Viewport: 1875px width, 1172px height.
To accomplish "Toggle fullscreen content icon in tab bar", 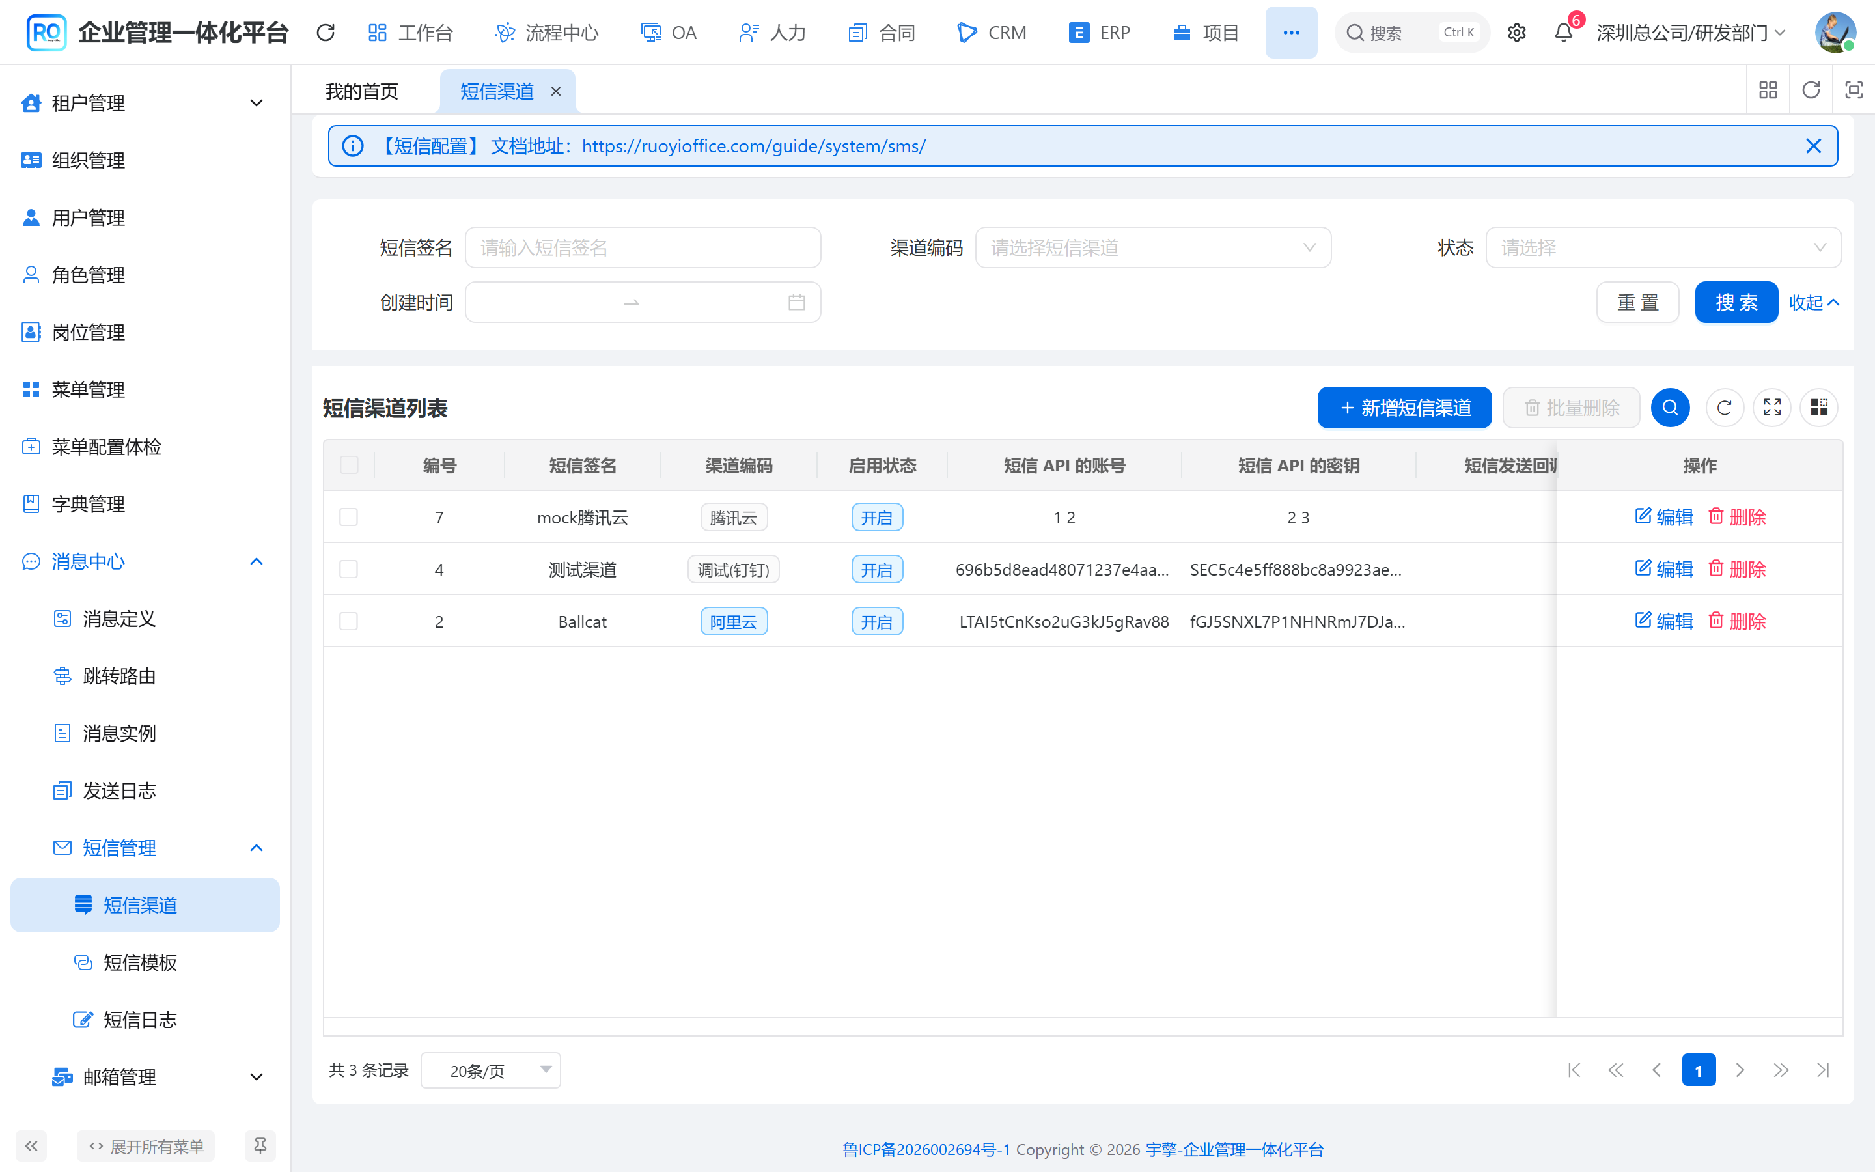I will pyautogui.click(x=1854, y=90).
